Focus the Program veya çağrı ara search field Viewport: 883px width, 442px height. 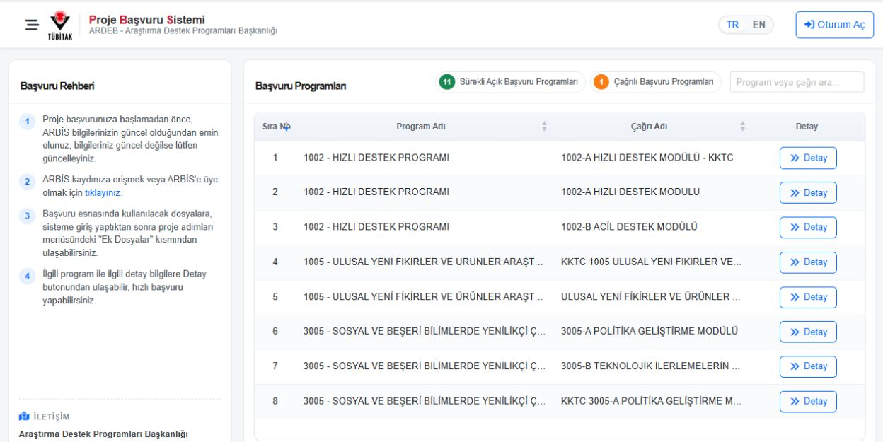[797, 82]
